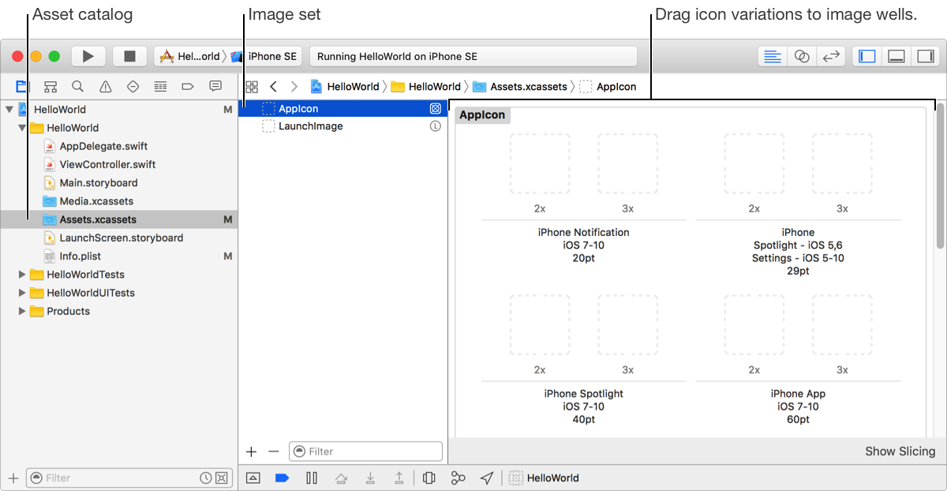
Task: Open the related items grid menu
Action: pos(252,86)
